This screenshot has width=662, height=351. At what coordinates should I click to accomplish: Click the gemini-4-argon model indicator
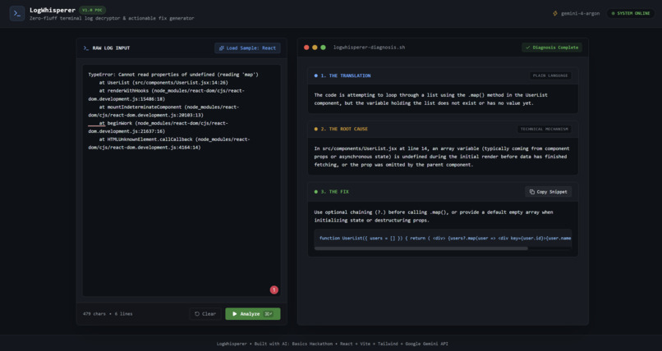point(577,13)
